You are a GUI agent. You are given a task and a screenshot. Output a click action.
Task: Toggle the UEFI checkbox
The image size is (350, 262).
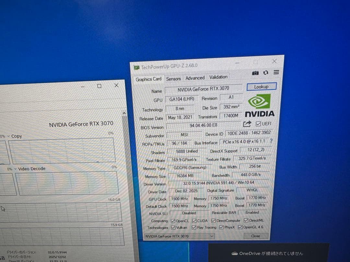point(258,123)
